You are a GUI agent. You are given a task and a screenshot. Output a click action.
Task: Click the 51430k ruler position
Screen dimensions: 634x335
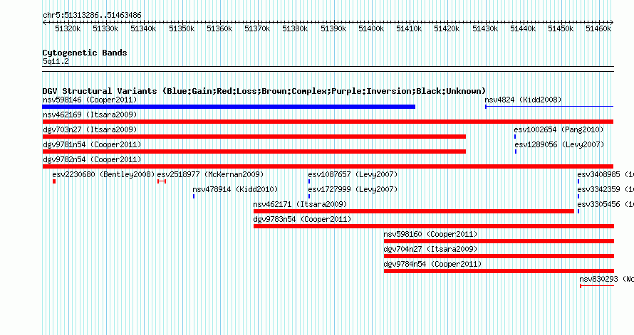point(485,28)
